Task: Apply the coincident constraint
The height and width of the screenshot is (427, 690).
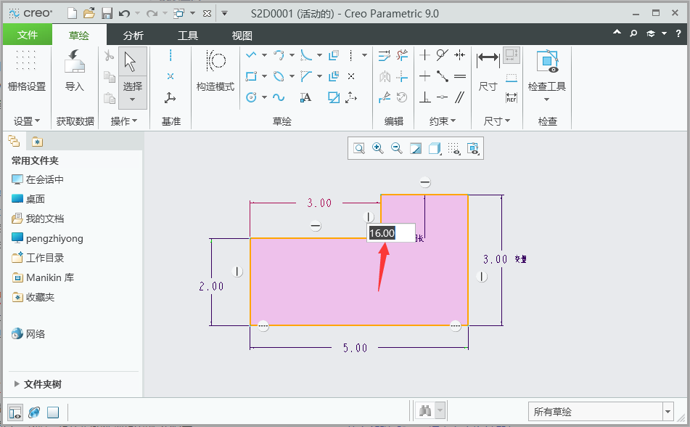Action: 443,97
